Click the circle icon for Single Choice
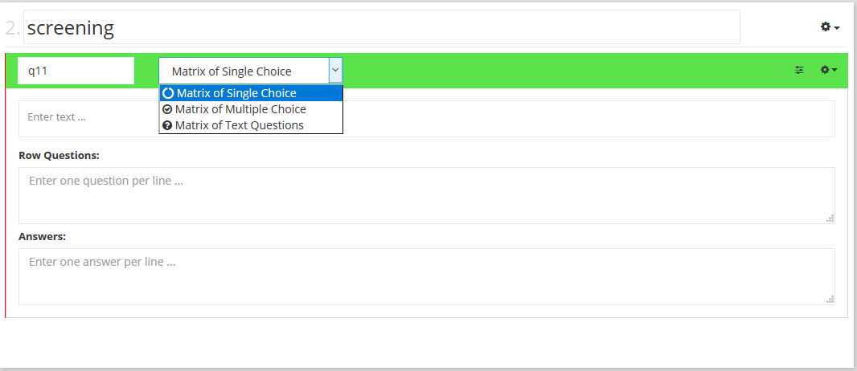The width and height of the screenshot is (857, 371). [168, 93]
